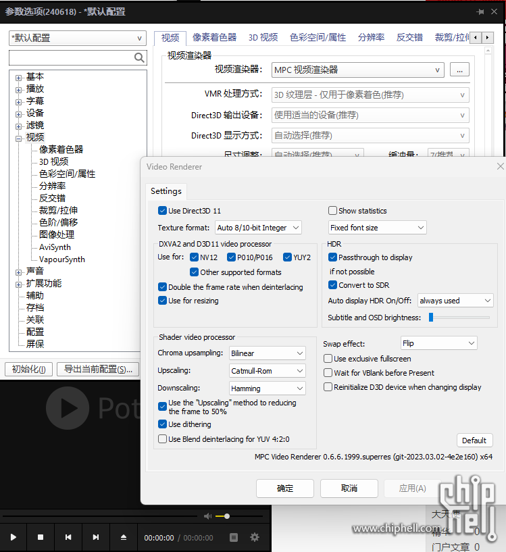Toggle Upscaling method to reducing frame checkbox
The image size is (506, 552).
click(x=162, y=406)
